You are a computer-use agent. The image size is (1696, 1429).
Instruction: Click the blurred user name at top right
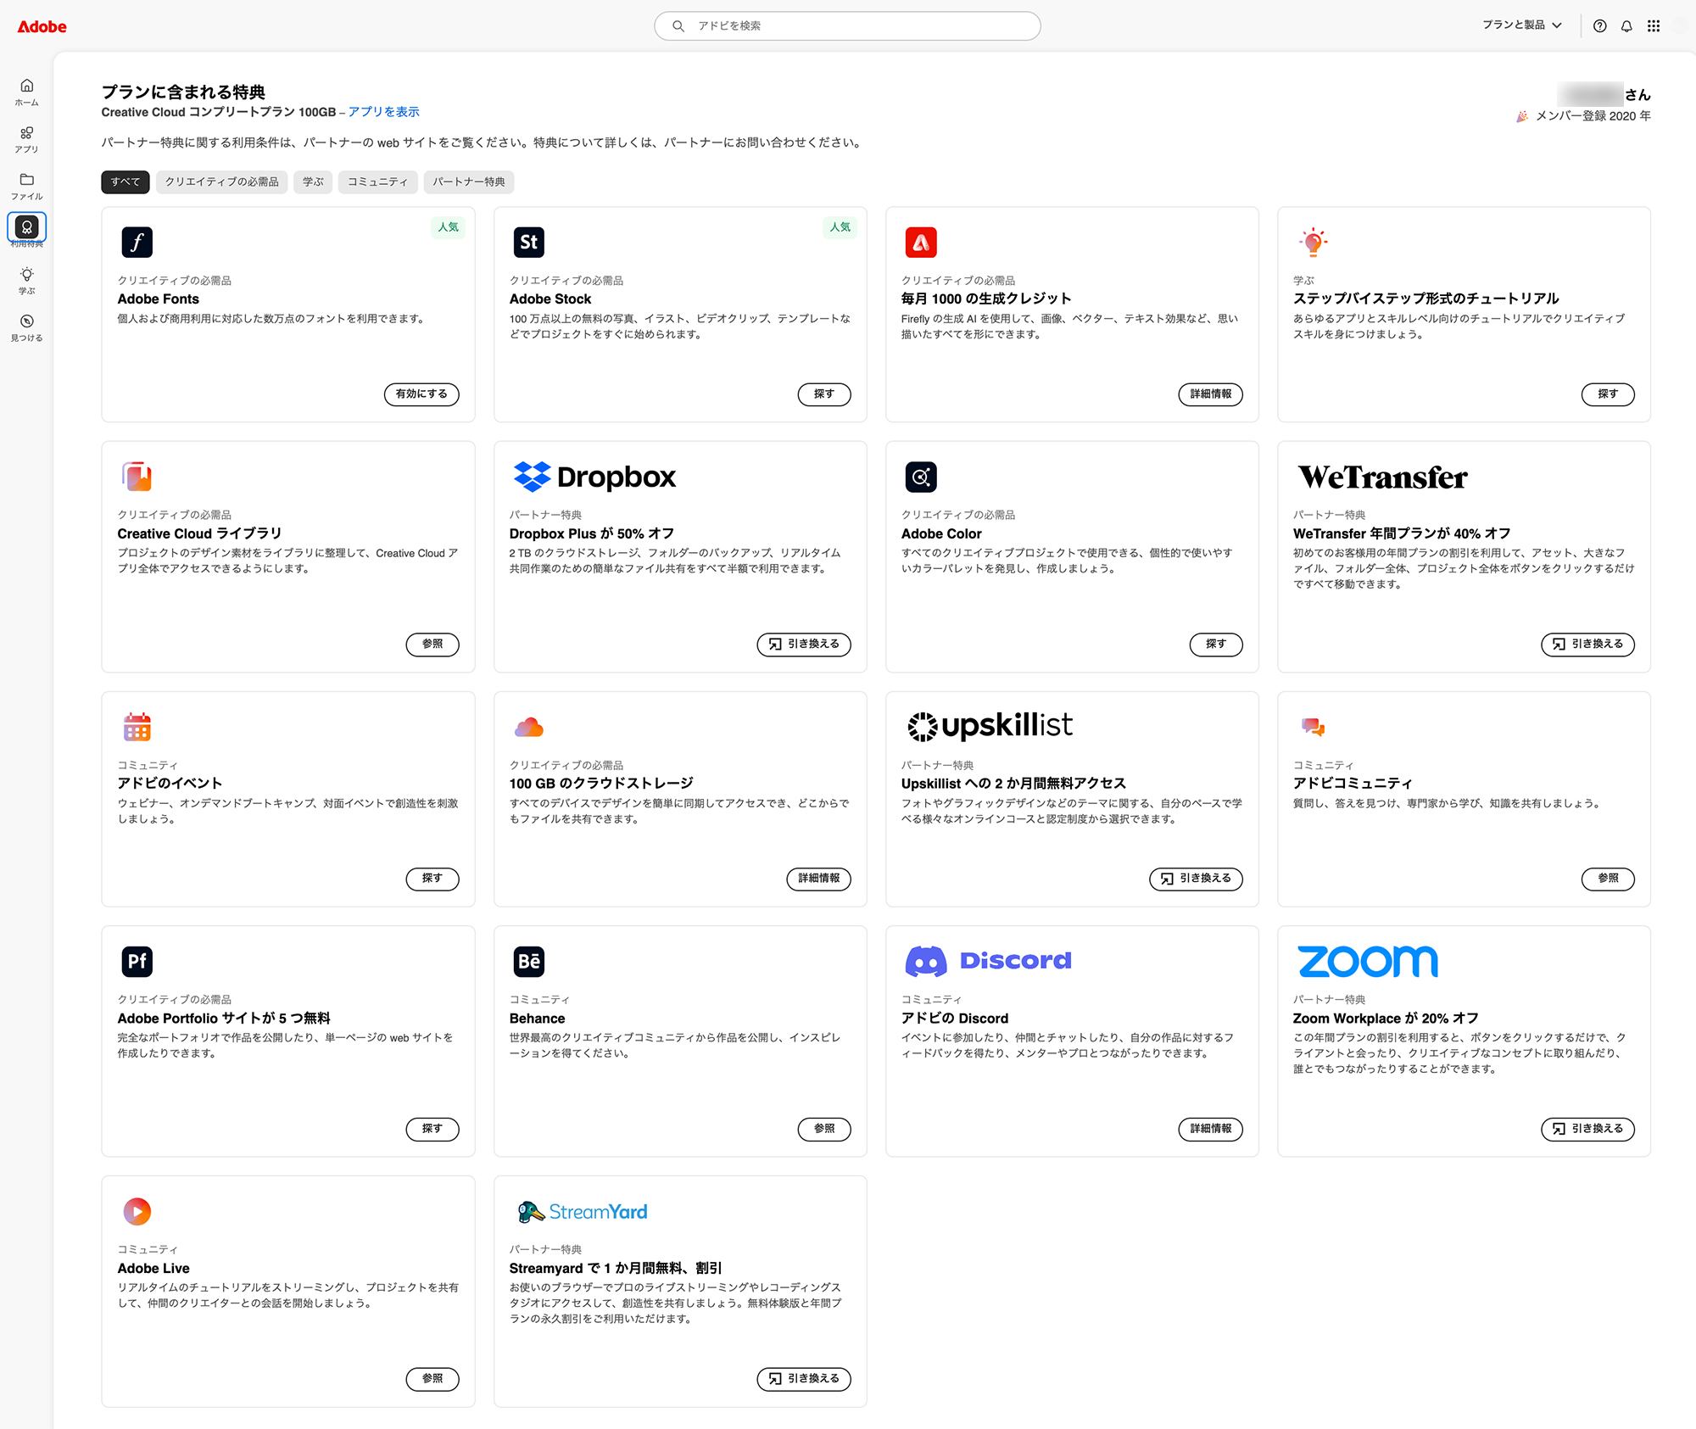click(1590, 94)
